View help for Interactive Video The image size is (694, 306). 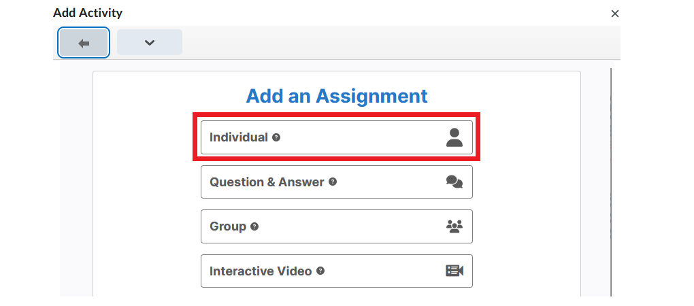tap(320, 271)
